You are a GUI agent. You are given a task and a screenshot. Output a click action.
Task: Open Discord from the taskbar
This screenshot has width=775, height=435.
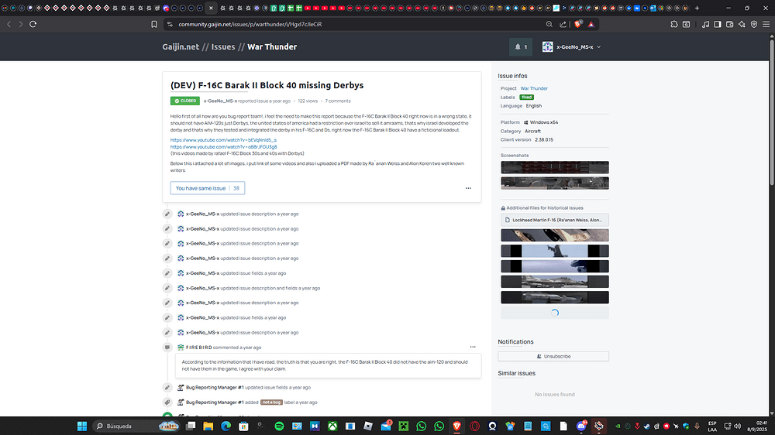pos(581,426)
